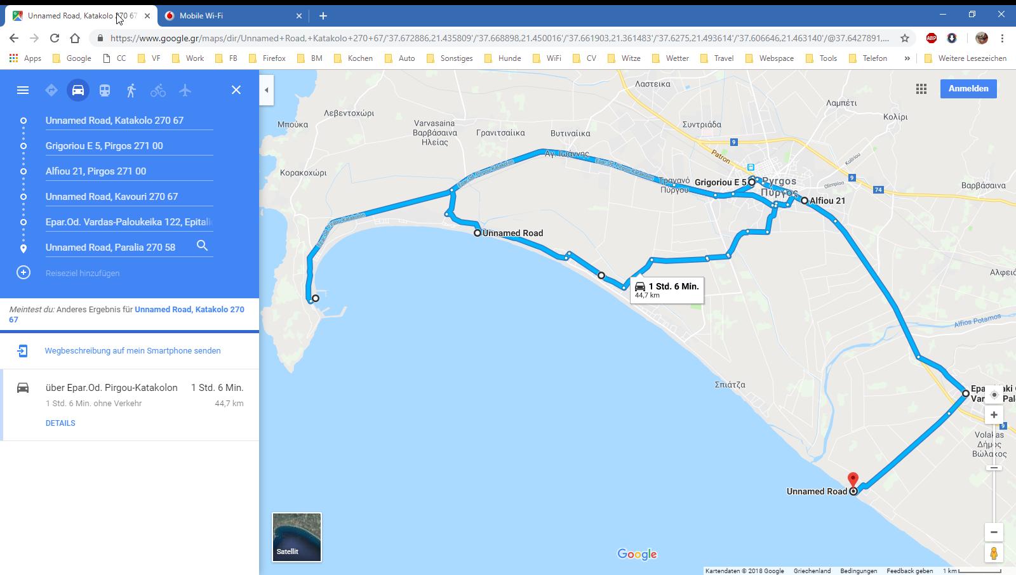Open Google apps grid
Image resolution: width=1016 pixels, height=575 pixels.
pos(921,89)
